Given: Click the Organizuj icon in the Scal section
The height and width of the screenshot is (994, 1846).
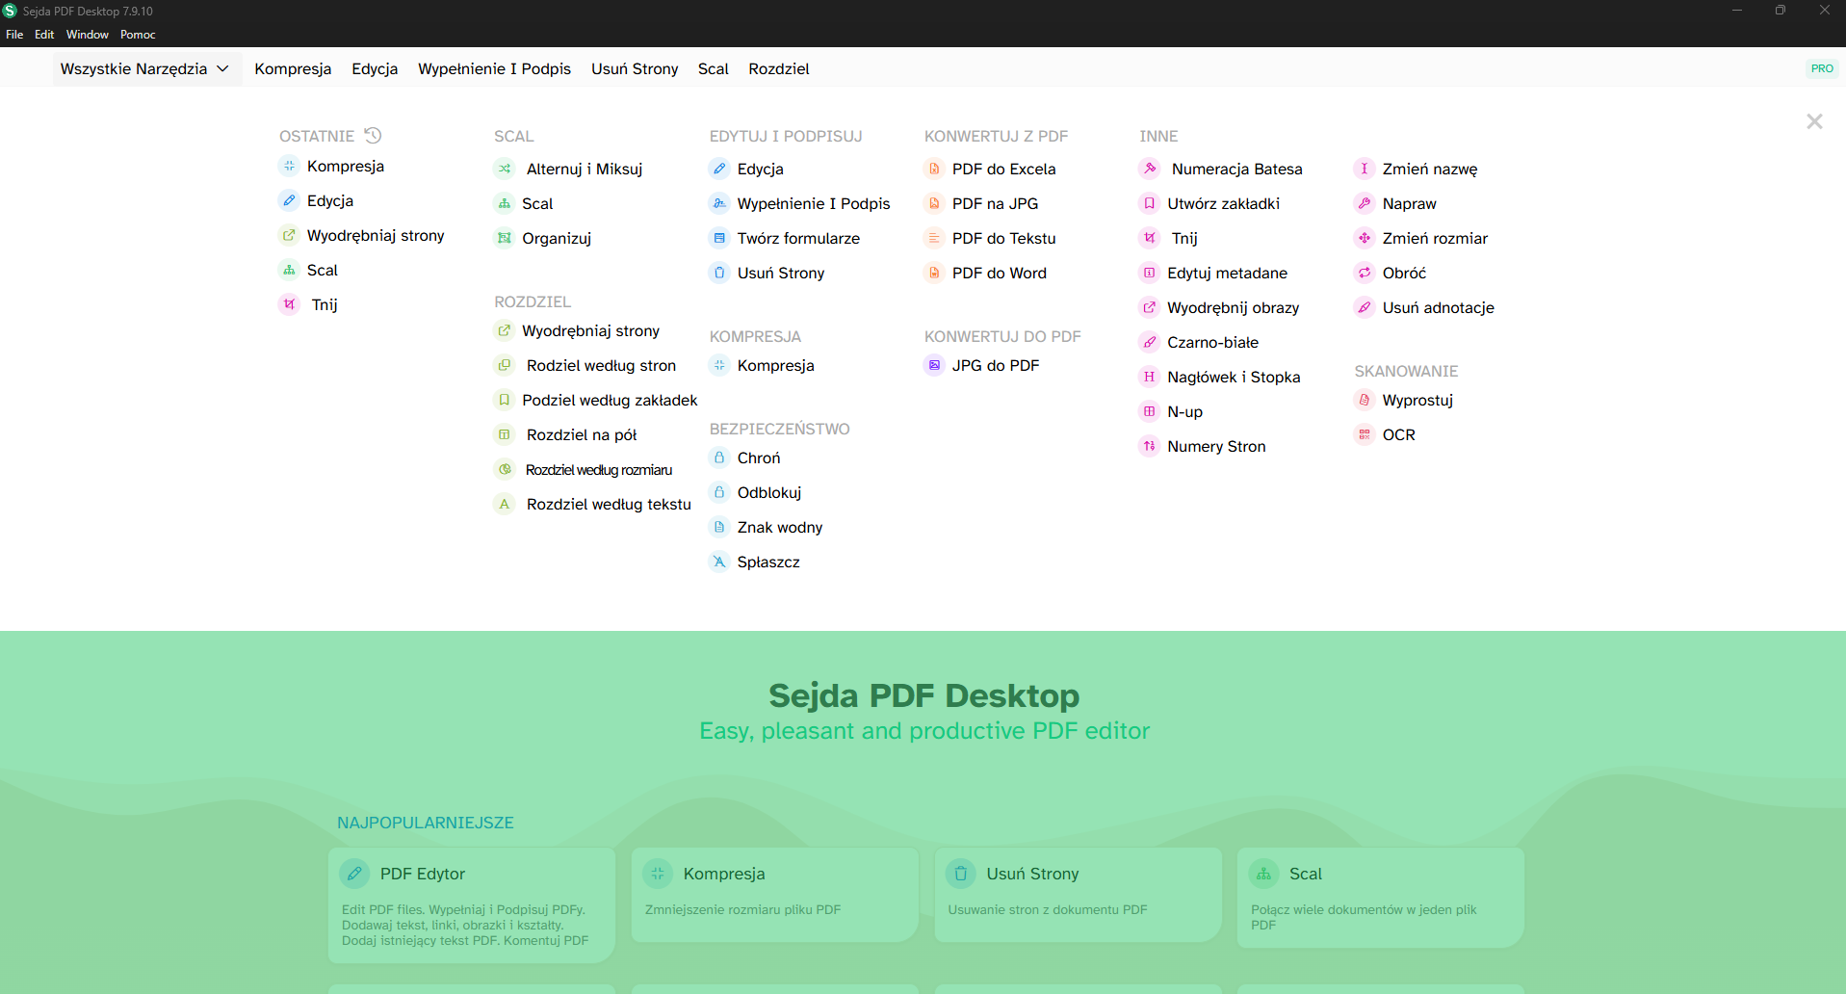Looking at the screenshot, I should [505, 238].
